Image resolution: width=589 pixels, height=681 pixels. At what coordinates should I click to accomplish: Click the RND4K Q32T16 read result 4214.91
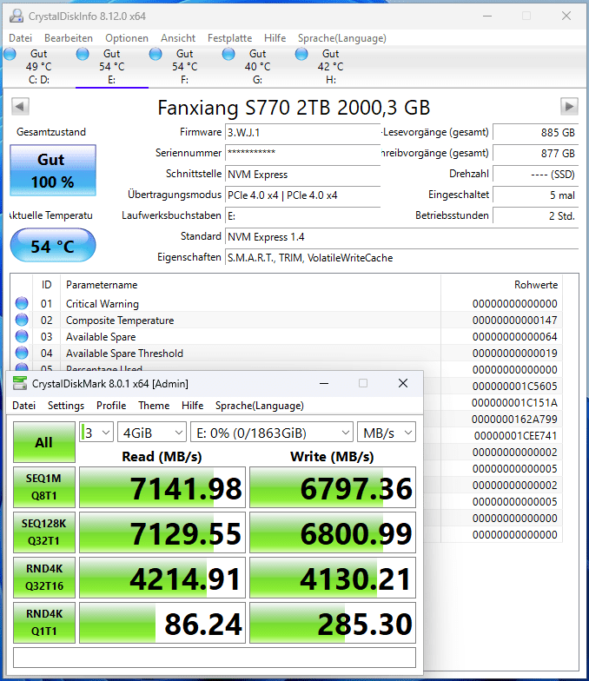click(x=162, y=578)
